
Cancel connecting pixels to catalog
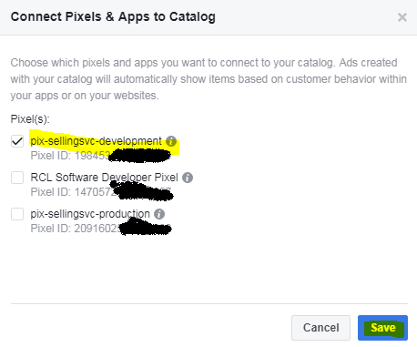320,328
